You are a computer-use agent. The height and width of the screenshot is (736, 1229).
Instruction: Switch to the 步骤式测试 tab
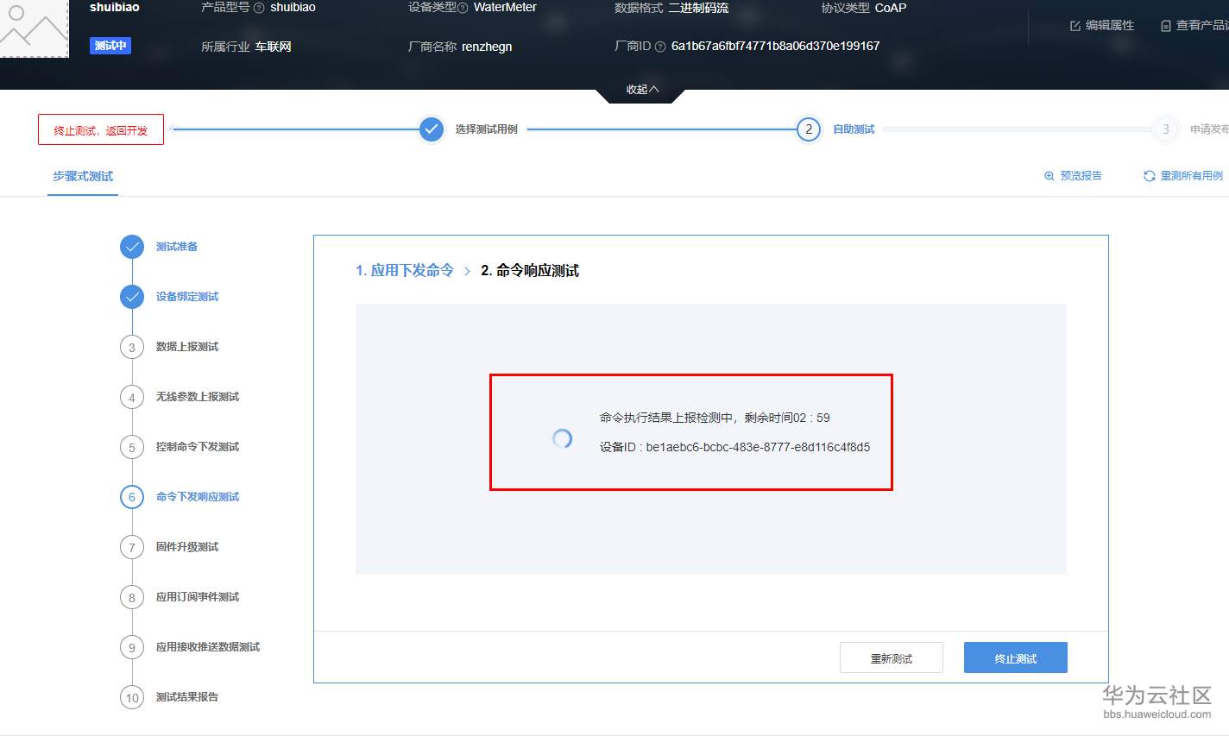(83, 176)
